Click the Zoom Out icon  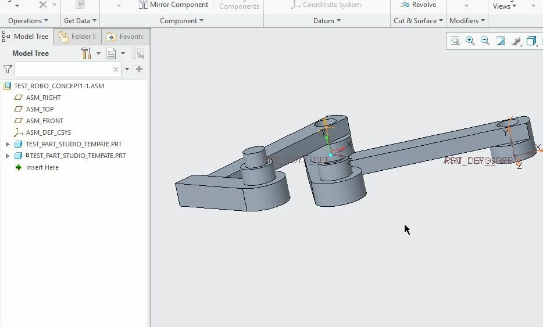pyautogui.click(x=485, y=41)
